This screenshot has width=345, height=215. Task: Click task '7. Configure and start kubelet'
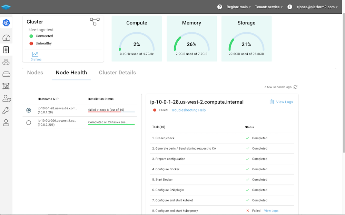point(172,200)
